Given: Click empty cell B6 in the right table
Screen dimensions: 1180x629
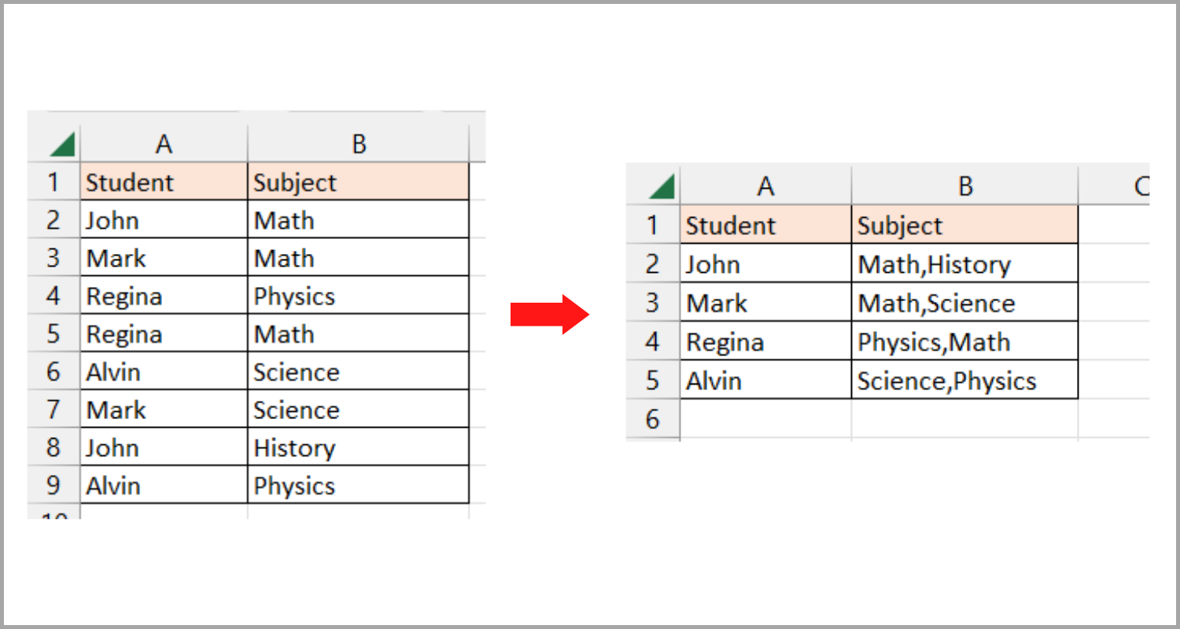Looking at the screenshot, I should (x=964, y=418).
